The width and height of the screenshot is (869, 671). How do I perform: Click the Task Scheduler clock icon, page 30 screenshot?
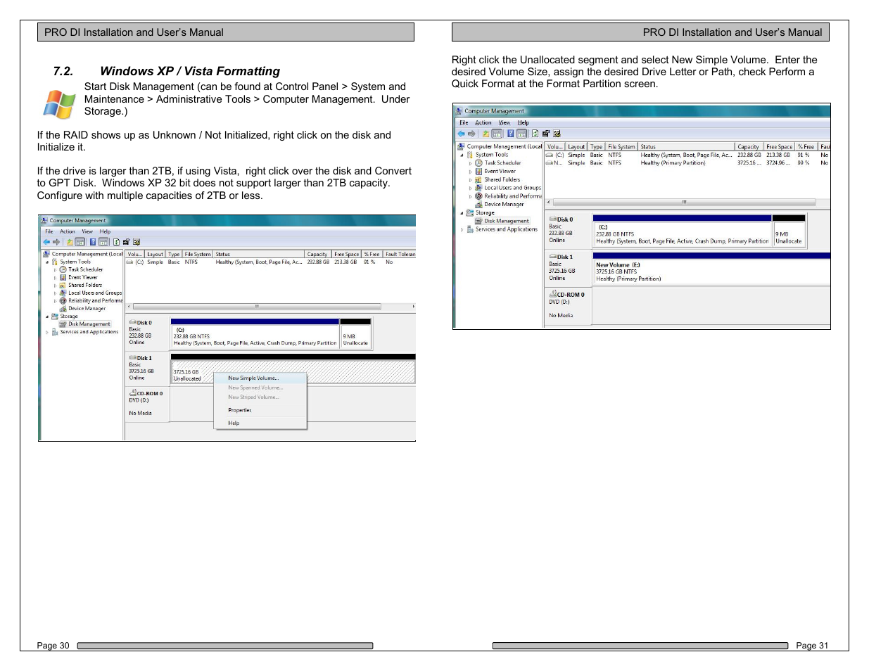(63, 269)
